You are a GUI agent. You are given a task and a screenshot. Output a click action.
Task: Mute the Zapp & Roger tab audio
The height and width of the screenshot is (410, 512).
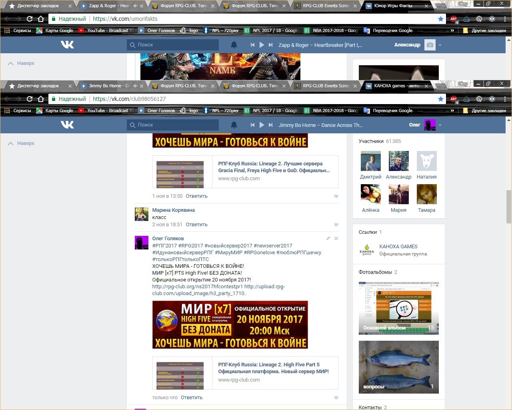135,6
